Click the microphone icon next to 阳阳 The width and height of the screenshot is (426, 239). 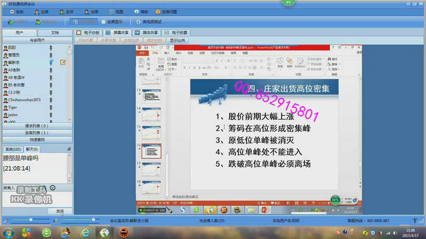[x=51, y=48]
